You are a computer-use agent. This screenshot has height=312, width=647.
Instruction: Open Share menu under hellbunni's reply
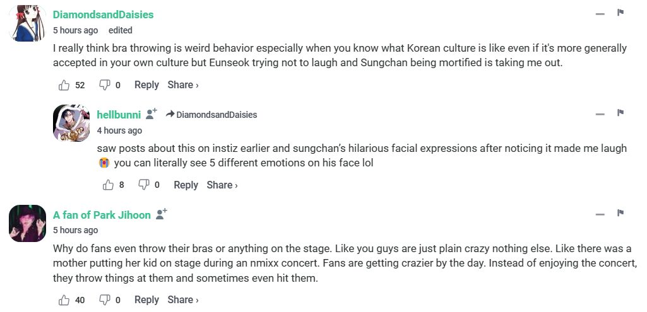pyautogui.click(x=222, y=185)
